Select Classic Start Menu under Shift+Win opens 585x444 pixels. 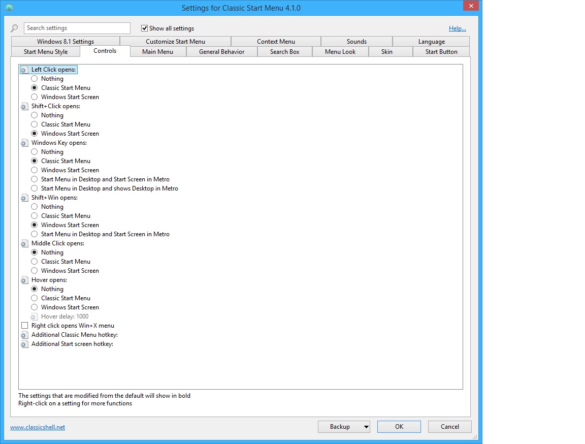coord(35,216)
